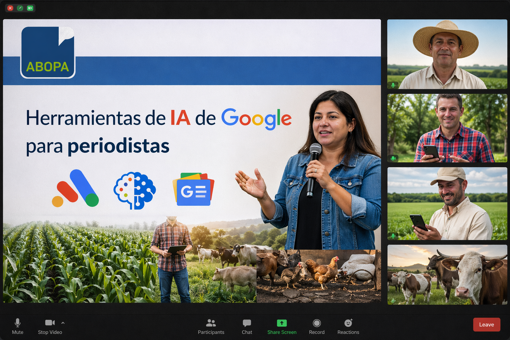Mute the microphone
The image size is (510, 340).
coord(18,326)
